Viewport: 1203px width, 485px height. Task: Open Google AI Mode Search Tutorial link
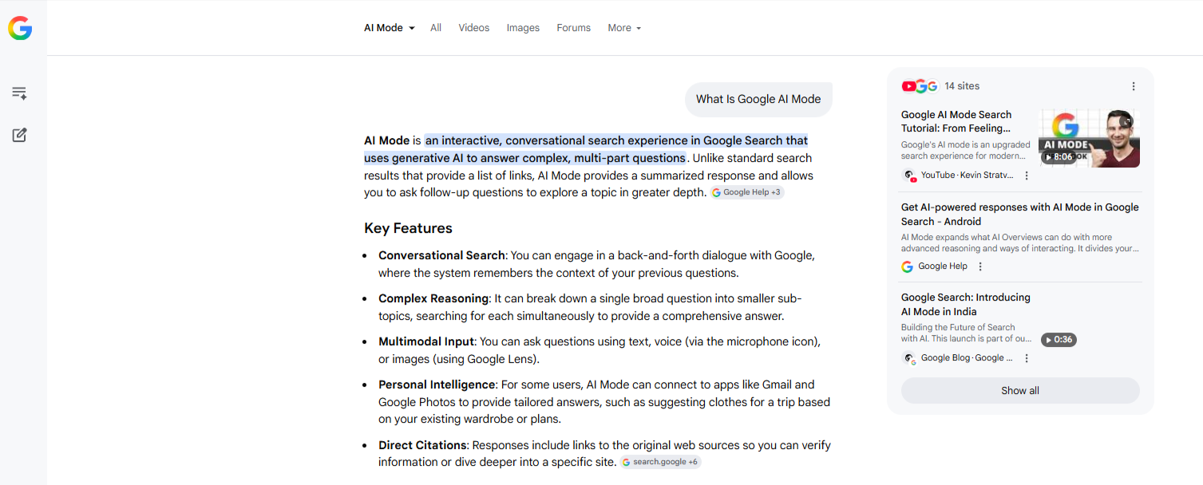[956, 121]
